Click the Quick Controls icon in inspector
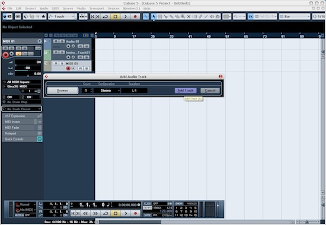 (40, 139)
